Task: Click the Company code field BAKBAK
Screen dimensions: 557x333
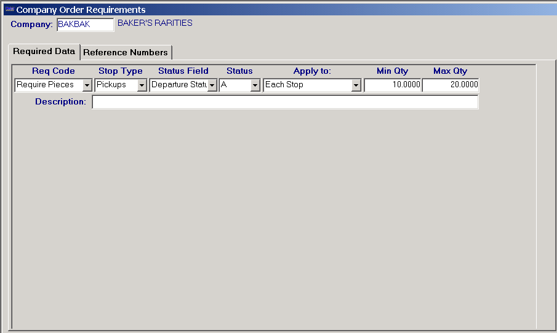Action: pyautogui.click(x=86, y=25)
